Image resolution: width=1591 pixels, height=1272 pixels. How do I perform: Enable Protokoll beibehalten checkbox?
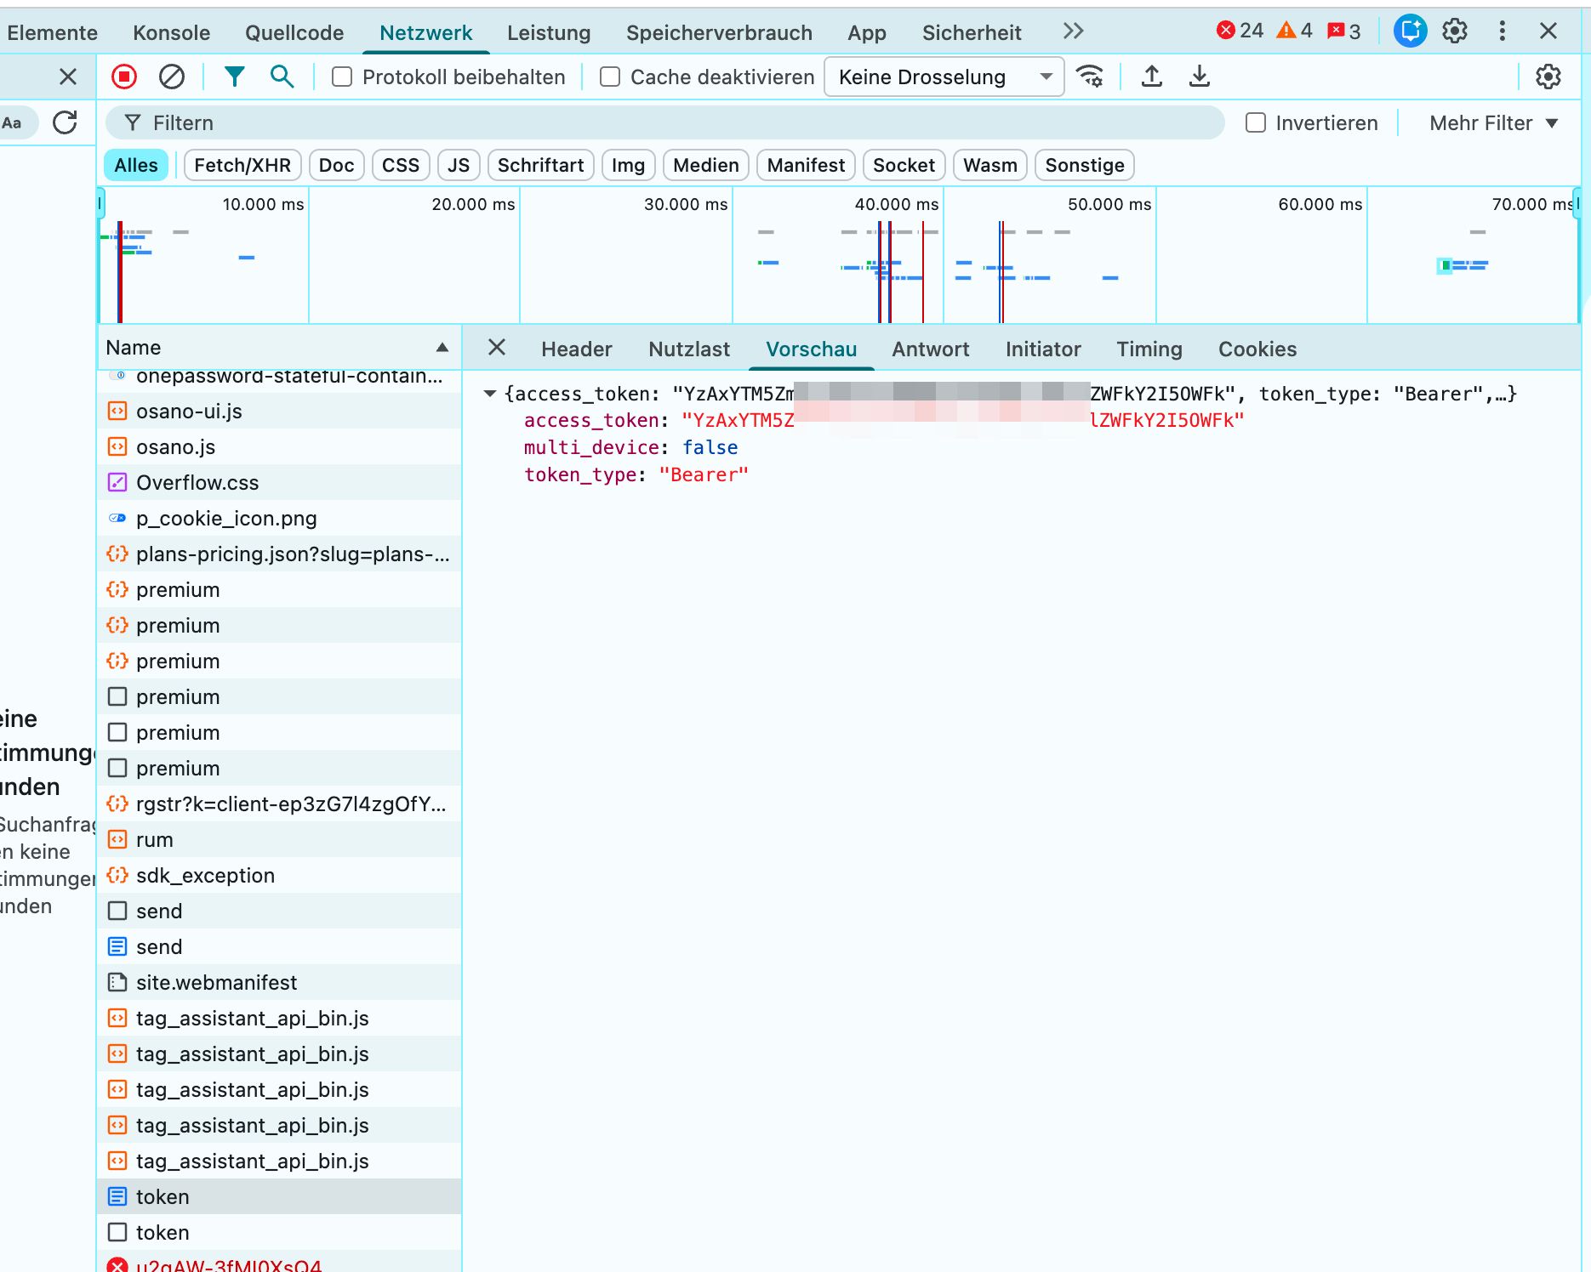coord(342,77)
